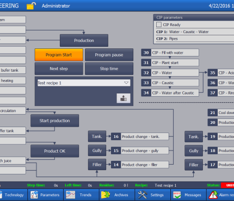This screenshot has height=201, width=234.
Task: Click the Program pause button
Action: [109, 55]
